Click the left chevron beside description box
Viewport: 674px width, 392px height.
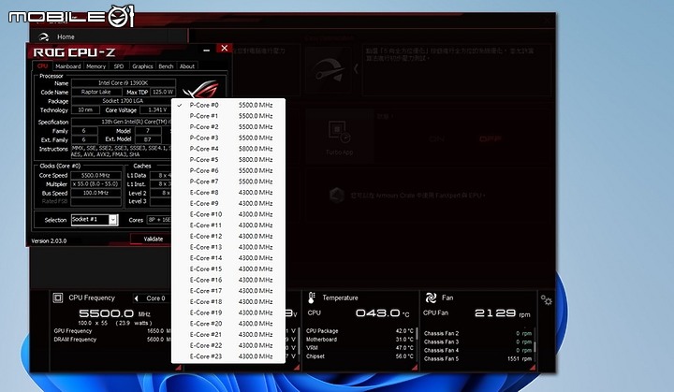pos(356,69)
